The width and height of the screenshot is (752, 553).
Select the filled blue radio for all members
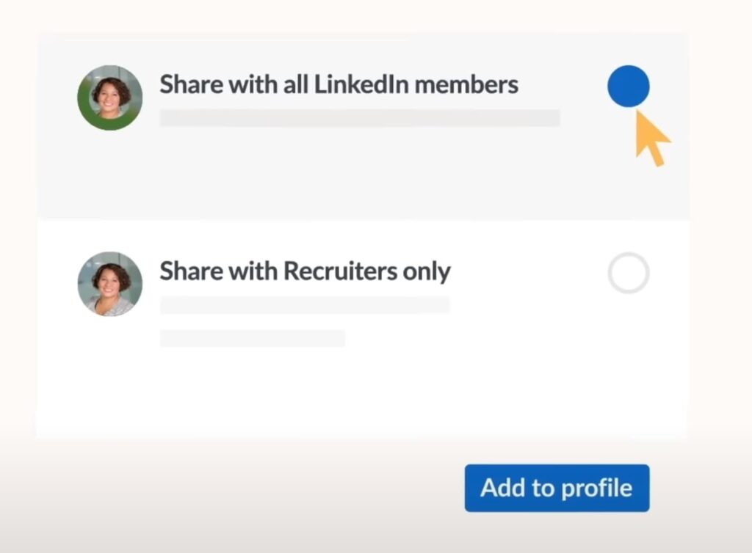(628, 87)
